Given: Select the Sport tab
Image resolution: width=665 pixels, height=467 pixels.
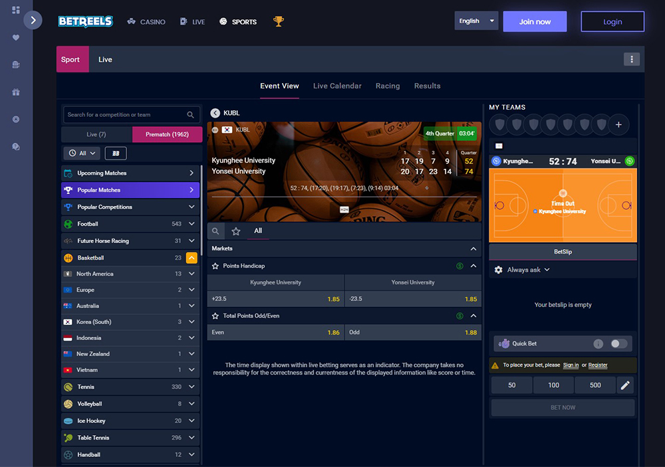Looking at the screenshot, I should click(72, 59).
